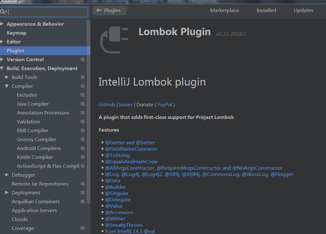326x234 pixels.
Task: Click the Lombok plugin plug icon
Action: [x=114, y=40]
